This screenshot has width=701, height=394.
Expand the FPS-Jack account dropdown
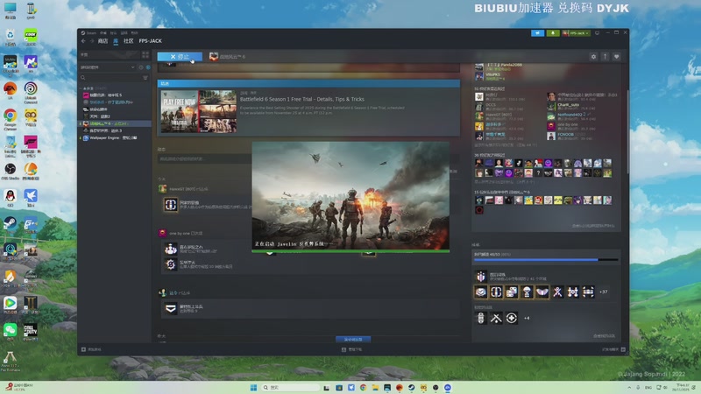(x=577, y=33)
